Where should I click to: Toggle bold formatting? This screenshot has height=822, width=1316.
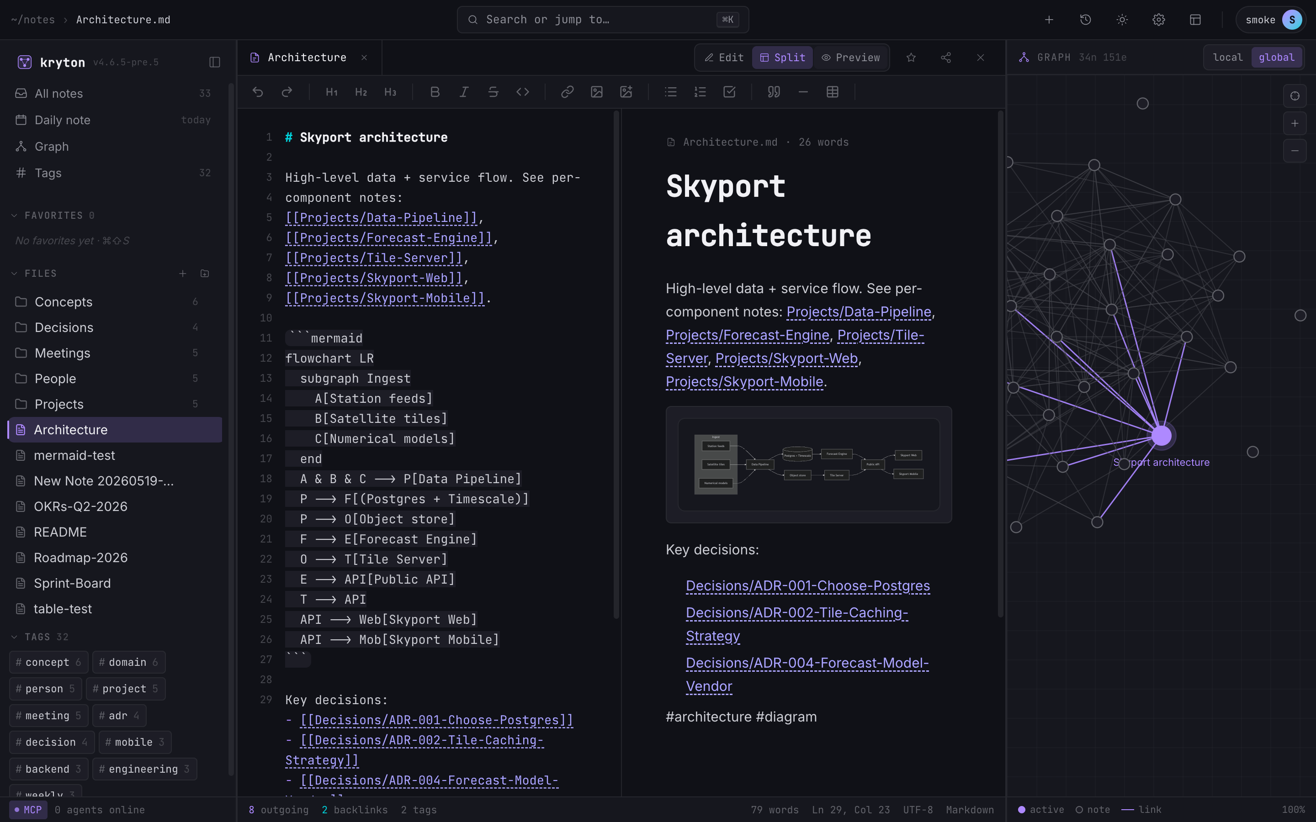tap(435, 92)
